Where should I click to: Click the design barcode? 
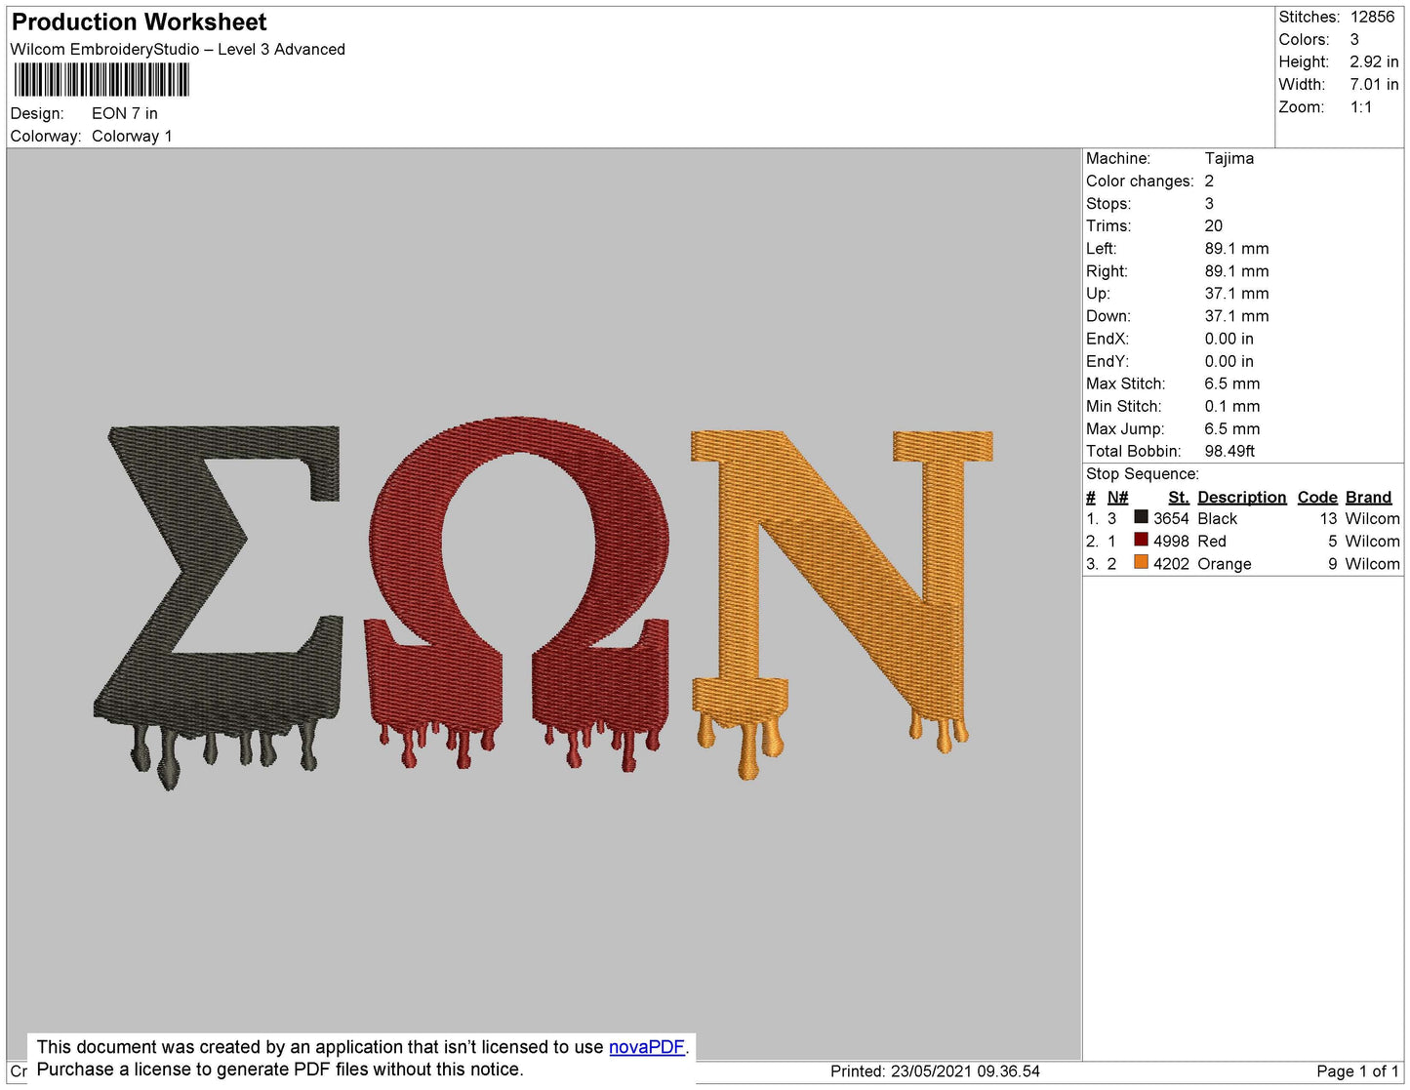[x=101, y=80]
